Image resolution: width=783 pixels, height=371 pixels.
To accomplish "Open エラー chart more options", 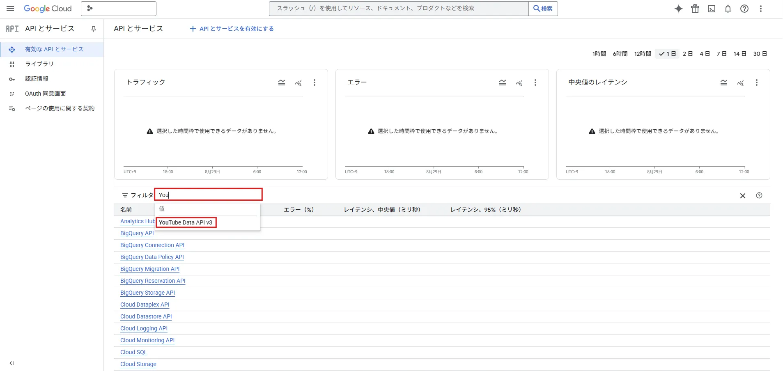I will click(x=535, y=83).
